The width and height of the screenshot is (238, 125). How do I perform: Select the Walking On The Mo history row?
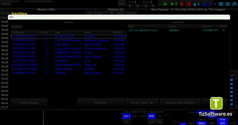(68, 53)
